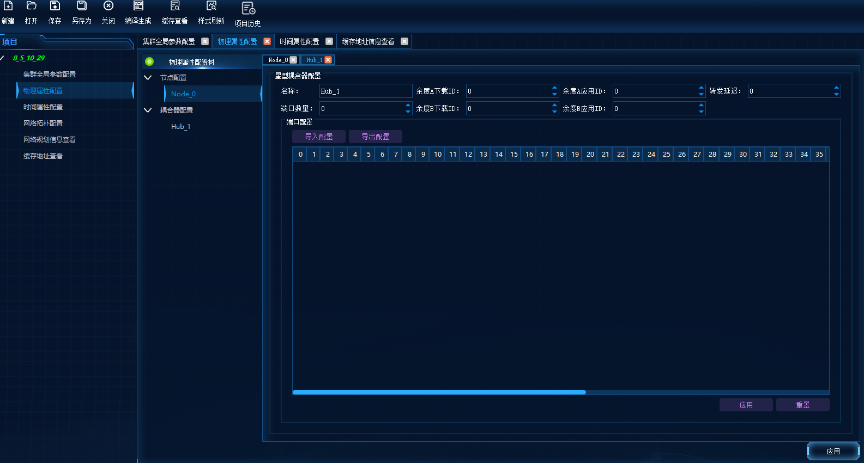Screen dimensions: 864x463
Task: Open 项目历史 (Project History) toolbar icon
Action: 248,8
